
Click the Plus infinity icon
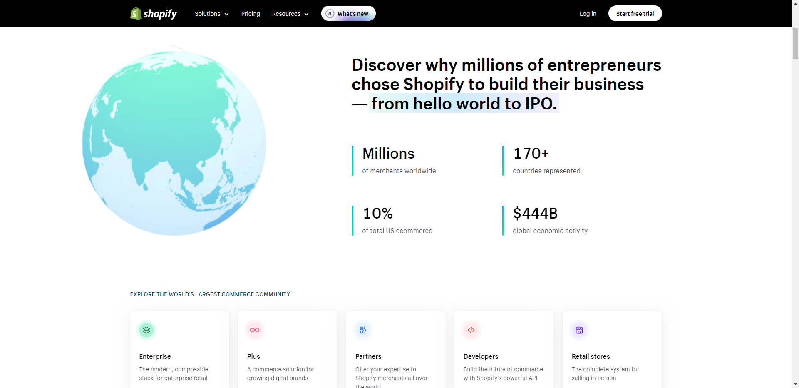[255, 330]
